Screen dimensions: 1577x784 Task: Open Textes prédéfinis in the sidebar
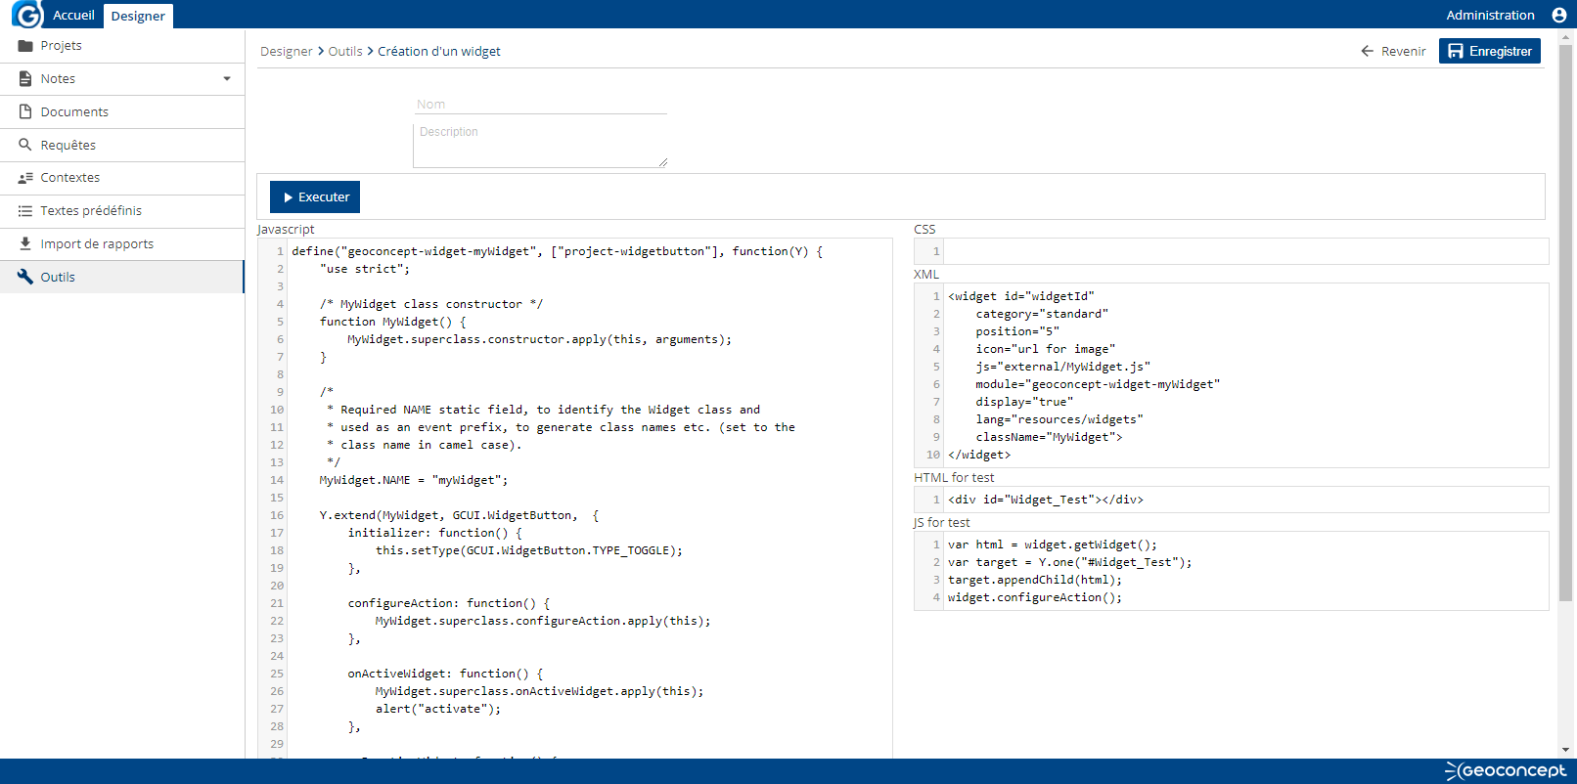(122, 211)
